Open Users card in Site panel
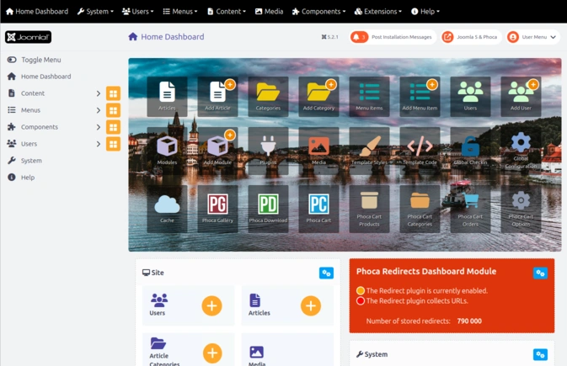Image resolution: width=567 pixels, height=366 pixels. coord(158,305)
